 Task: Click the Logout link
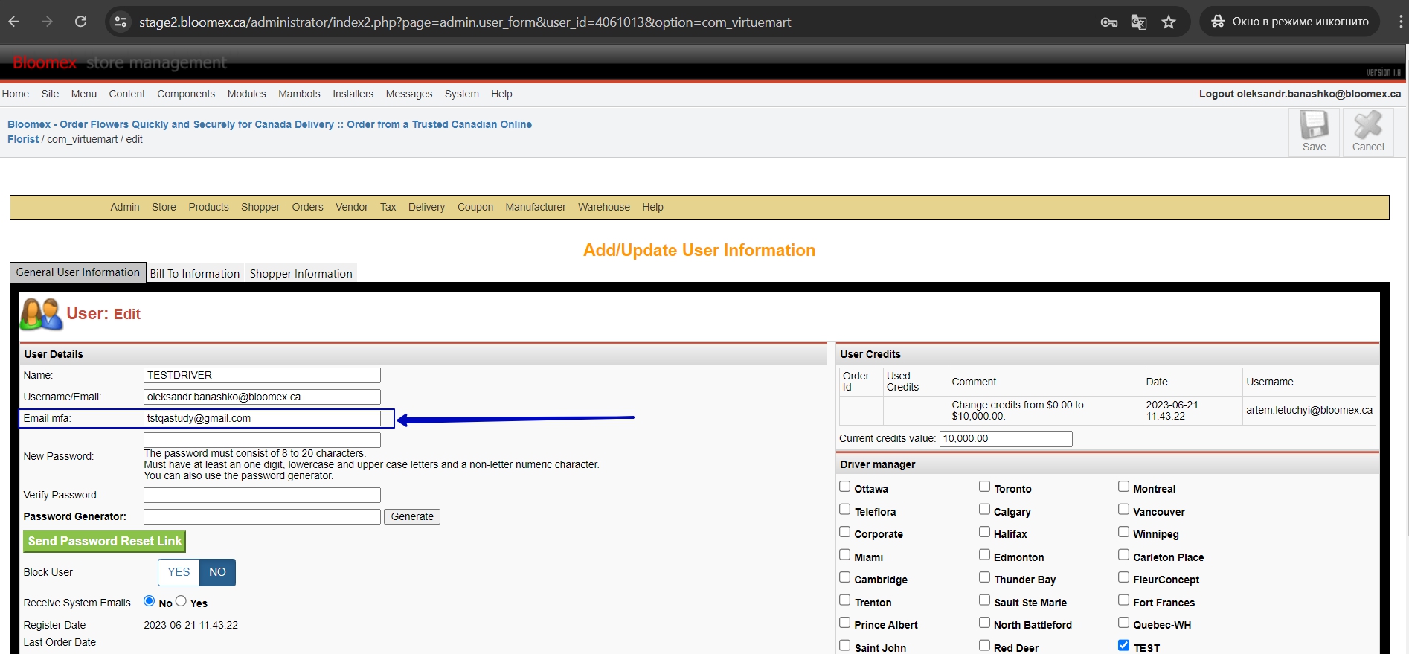[x=1300, y=94]
